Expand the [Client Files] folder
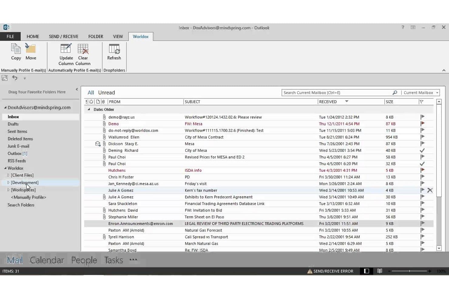The image size is (449, 299). (x=8, y=175)
